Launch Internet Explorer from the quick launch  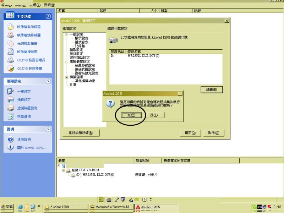[21, 207]
